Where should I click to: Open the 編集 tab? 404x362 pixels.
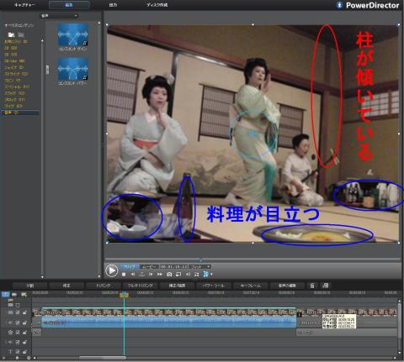pos(69,5)
